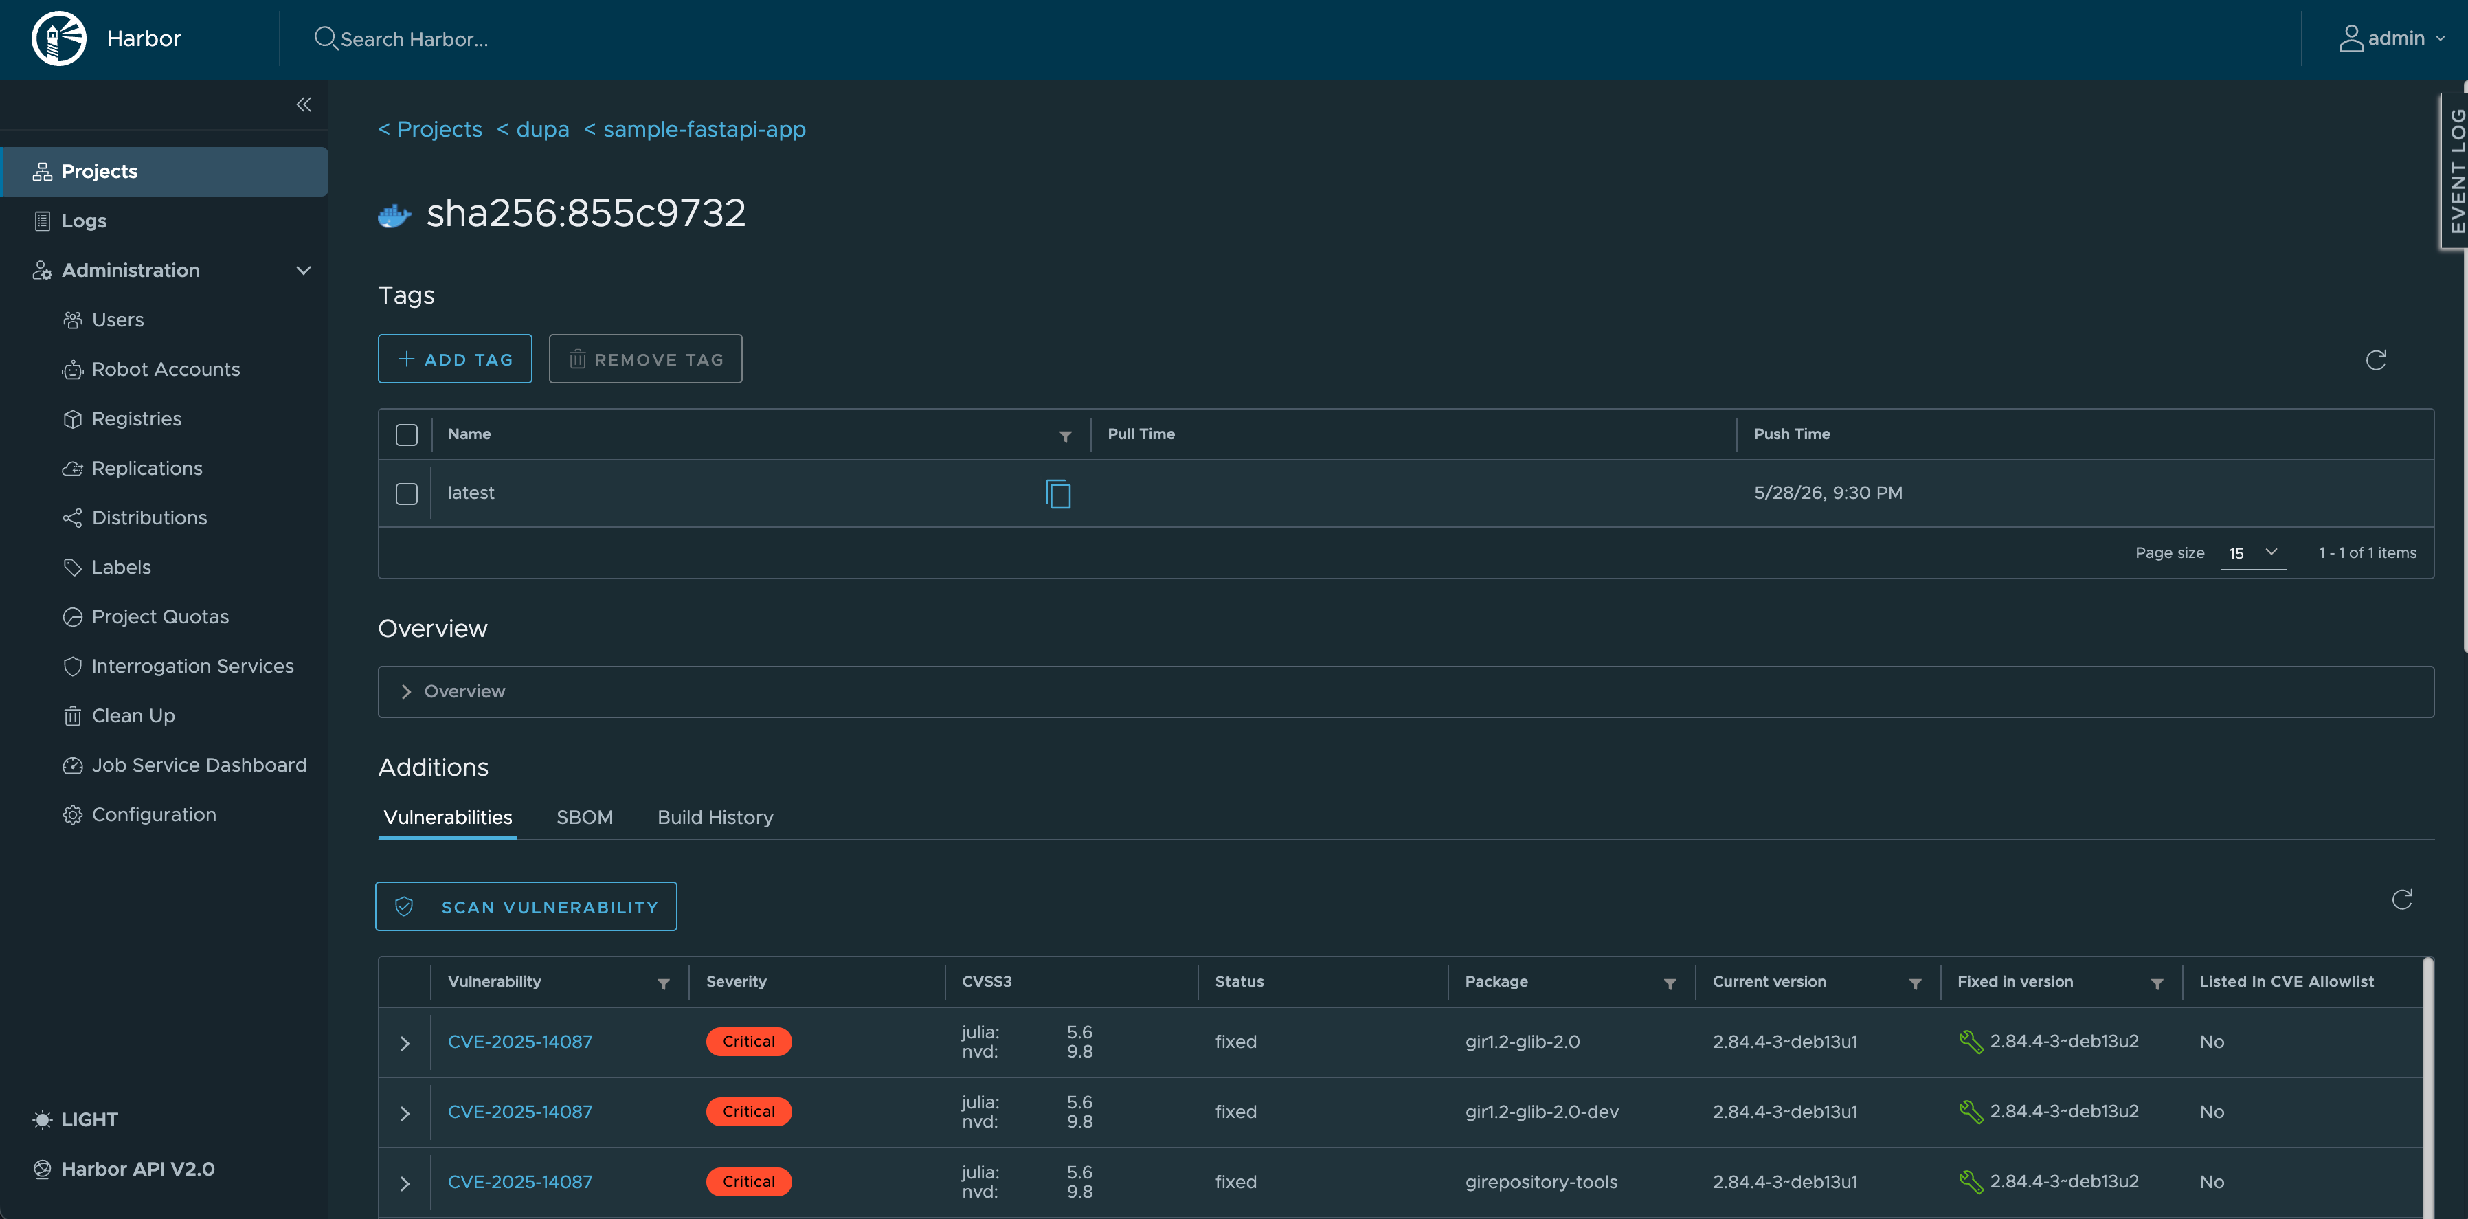2468x1219 pixels.
Task: Open CVE-2025-14087 link for girepository-tools
Action: (x=520, y=1182)
